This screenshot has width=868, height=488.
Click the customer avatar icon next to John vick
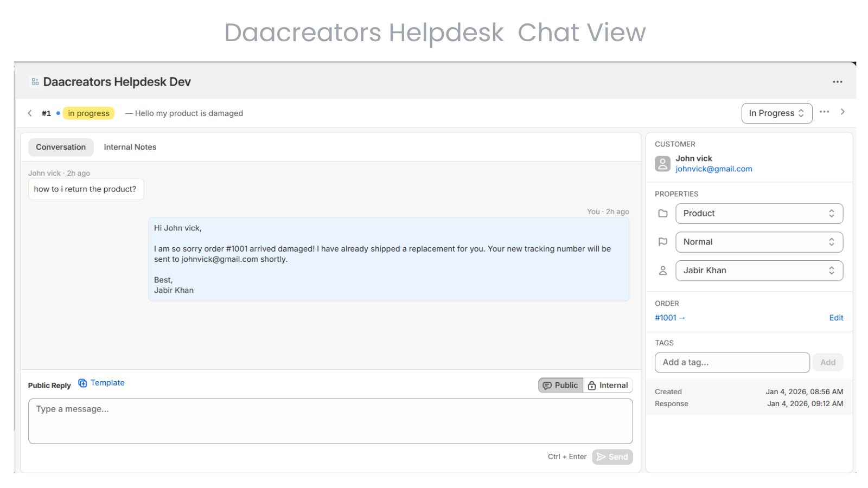tap(662, 164)
